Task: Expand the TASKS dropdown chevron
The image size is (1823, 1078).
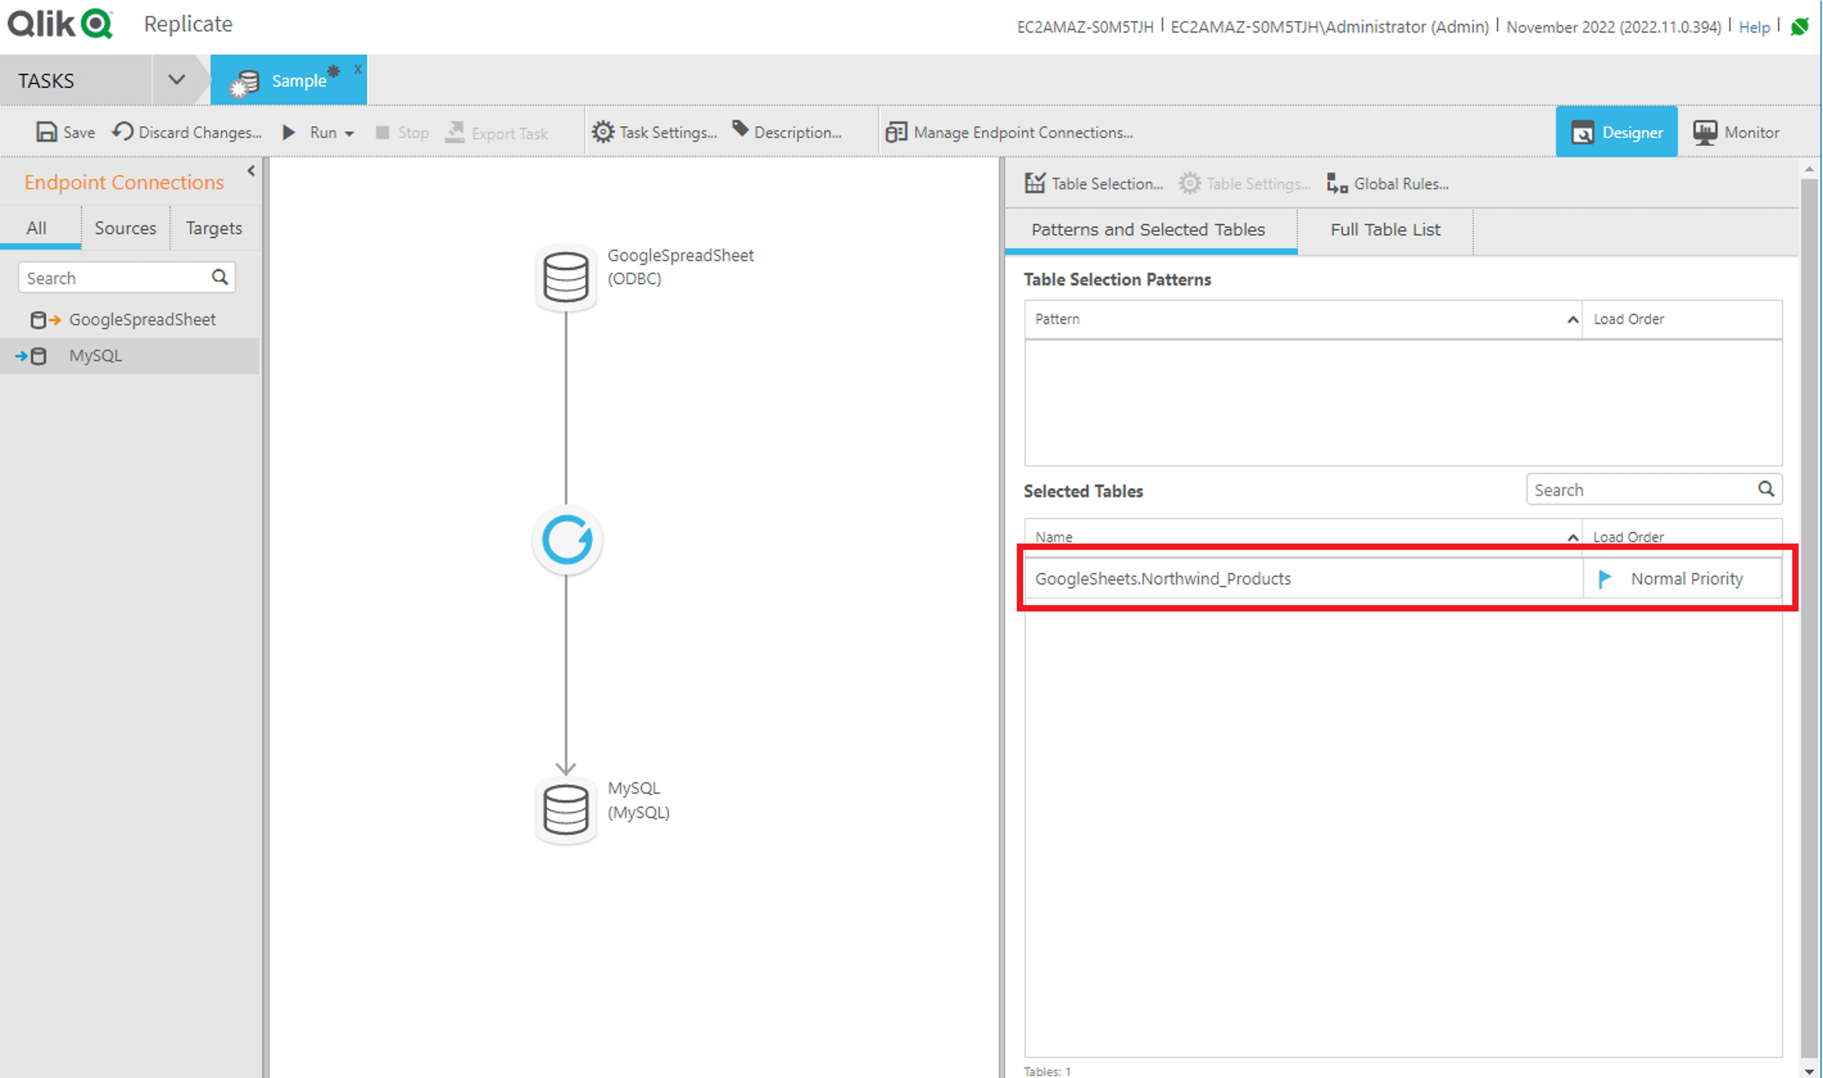Action: coord(177,79)
